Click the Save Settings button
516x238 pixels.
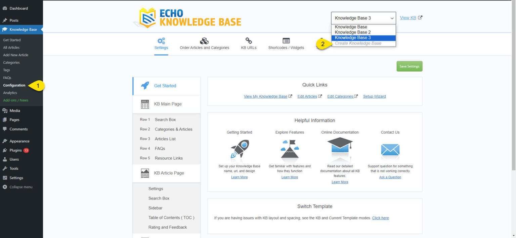pos(409,66)
